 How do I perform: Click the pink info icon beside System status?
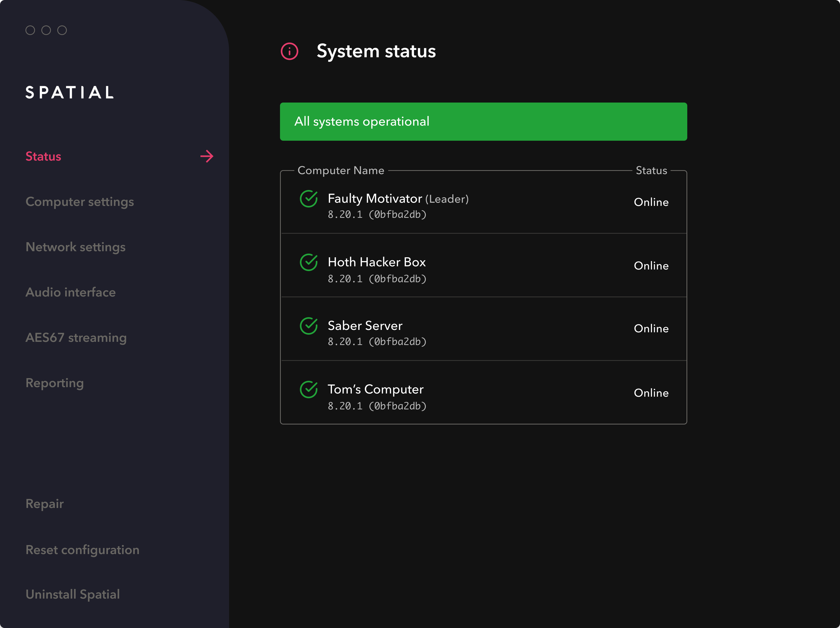[289, 51]
